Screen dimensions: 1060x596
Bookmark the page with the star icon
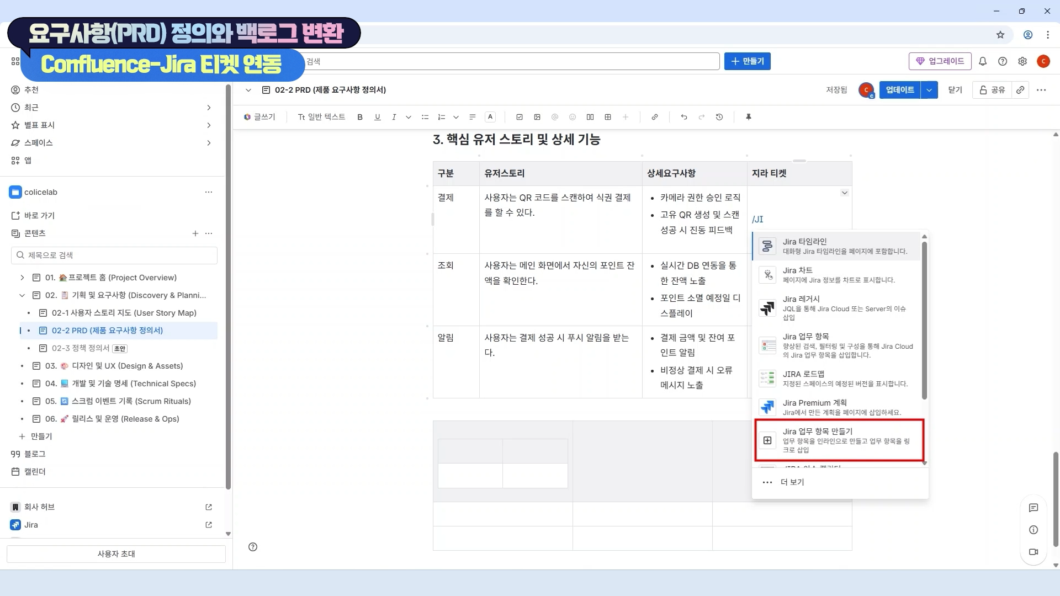click(1000, 35)
